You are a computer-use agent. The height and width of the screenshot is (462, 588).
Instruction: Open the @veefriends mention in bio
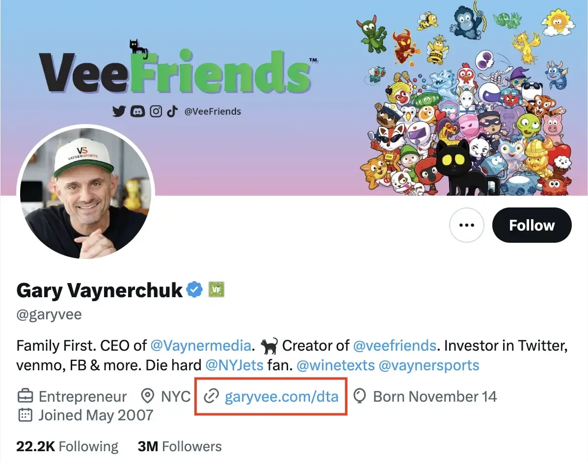pos(394,345)
